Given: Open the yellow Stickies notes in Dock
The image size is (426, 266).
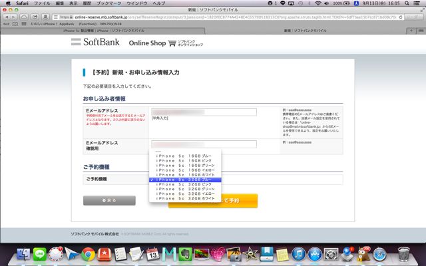Looking at the screenshot, I should point(282,255).
